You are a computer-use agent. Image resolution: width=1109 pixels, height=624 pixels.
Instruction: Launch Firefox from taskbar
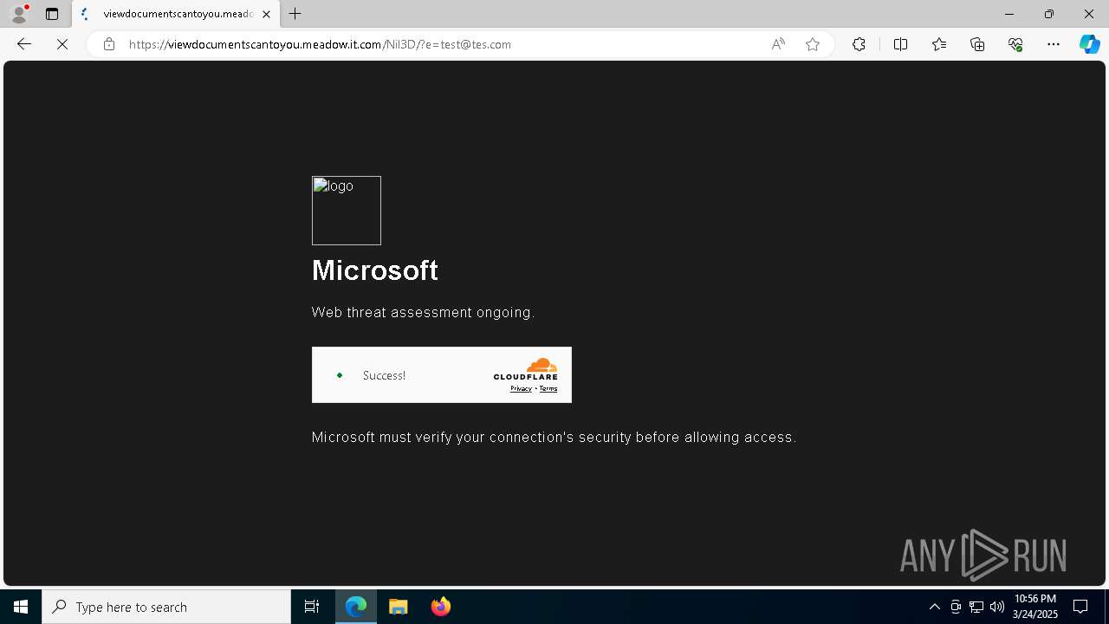coord(441,607)
